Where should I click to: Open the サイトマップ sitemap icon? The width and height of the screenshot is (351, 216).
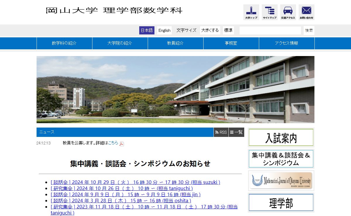(x=269, y=12)
